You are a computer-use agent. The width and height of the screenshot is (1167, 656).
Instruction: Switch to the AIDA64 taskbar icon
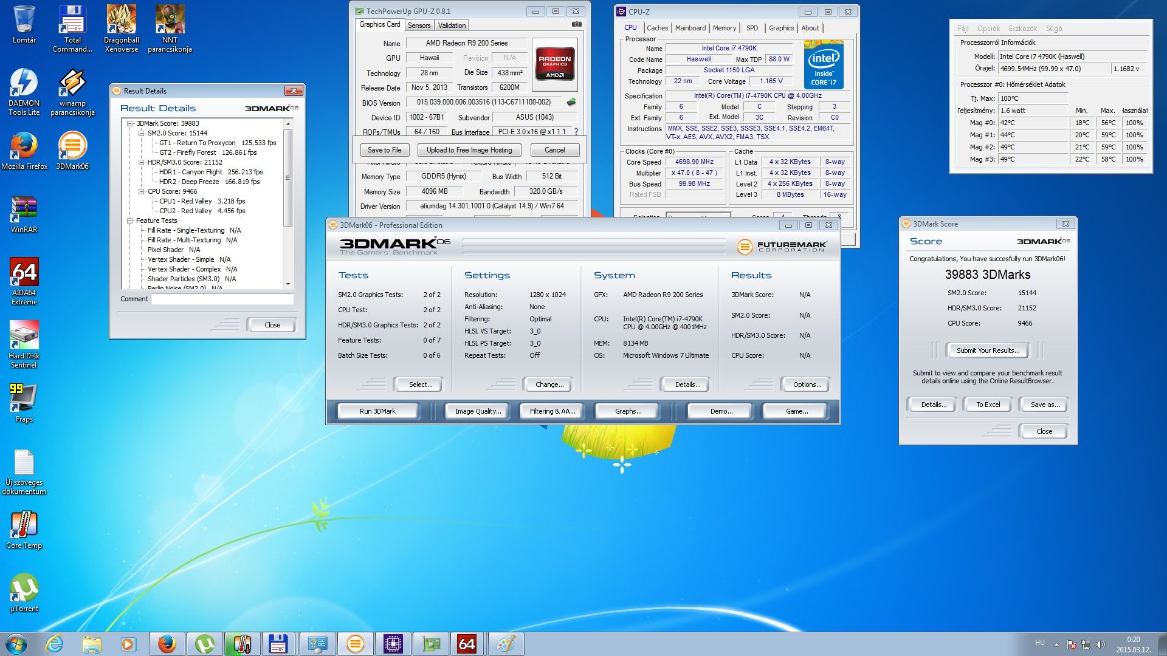coord(467,644)
